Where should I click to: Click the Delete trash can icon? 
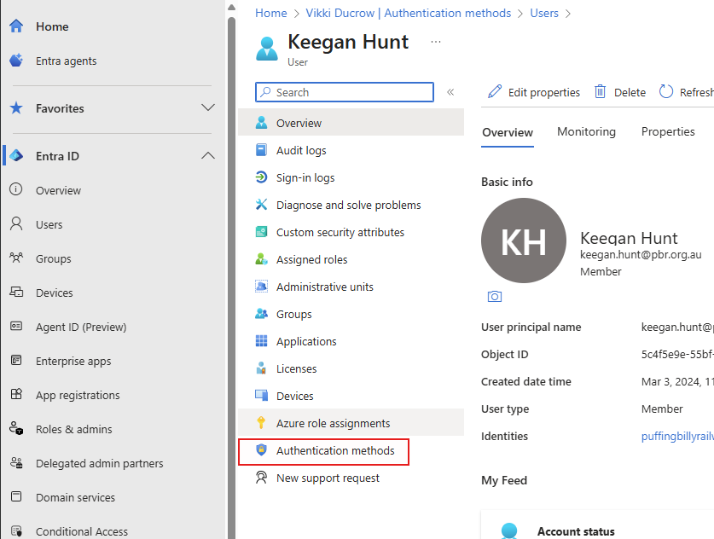[601, 92]
